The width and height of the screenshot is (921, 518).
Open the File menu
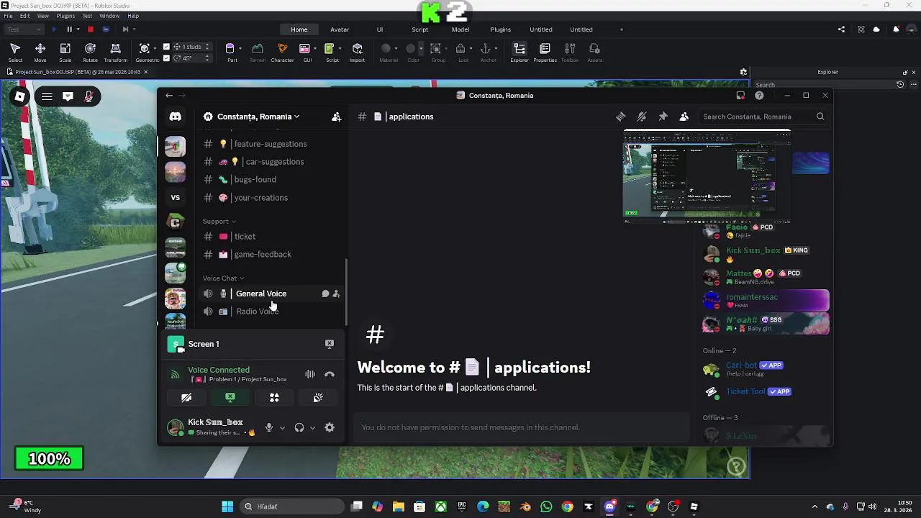(8, 16)
